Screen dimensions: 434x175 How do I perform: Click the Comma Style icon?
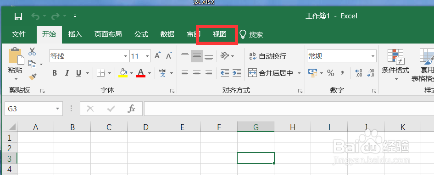pos(342,73)
